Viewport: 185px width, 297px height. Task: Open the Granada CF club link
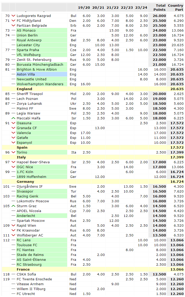27,128
